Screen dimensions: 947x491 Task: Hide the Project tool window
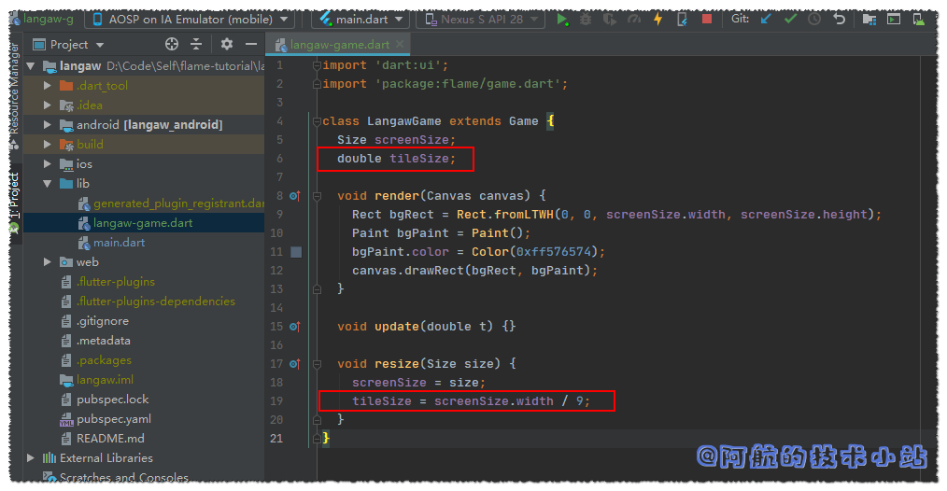pos(251,44)
